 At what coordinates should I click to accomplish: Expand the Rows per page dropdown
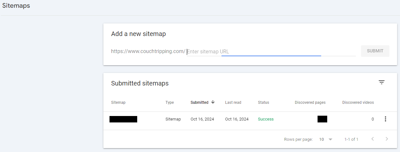pos(330,139)
